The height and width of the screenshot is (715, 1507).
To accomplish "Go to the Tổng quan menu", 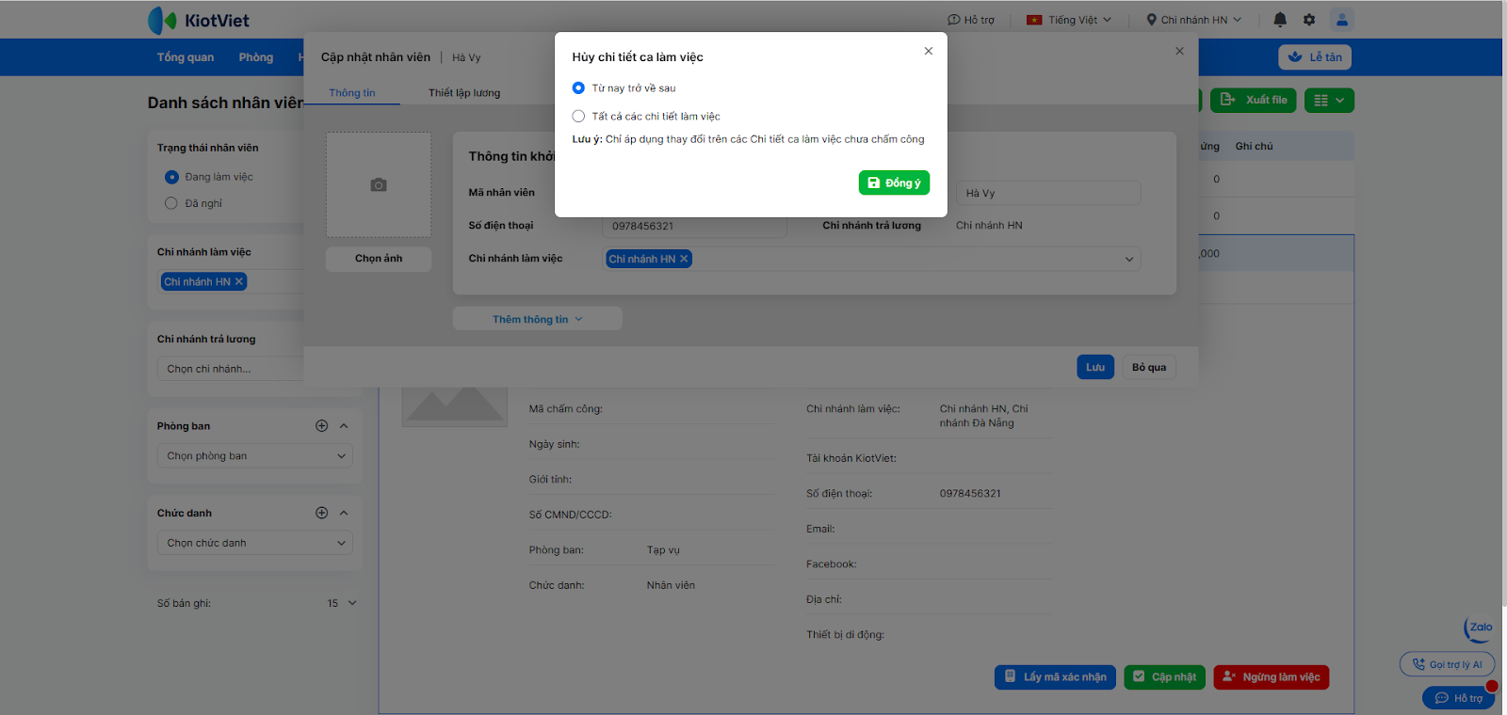I will tap(186, 57).
